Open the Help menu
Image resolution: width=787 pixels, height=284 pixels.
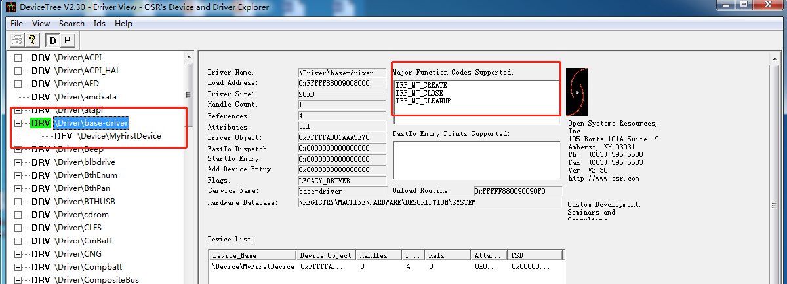coord(123,23)
